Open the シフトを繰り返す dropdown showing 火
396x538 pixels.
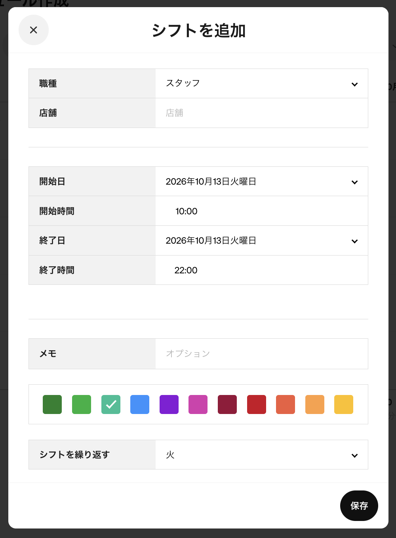262,455
